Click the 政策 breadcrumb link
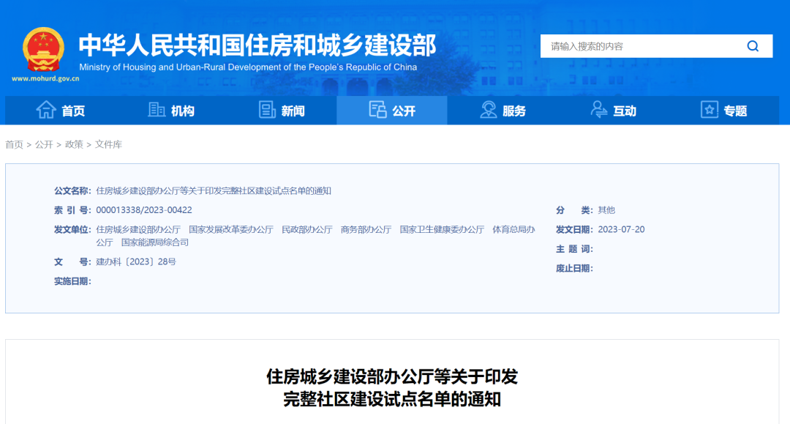The height and width of the screenshot is (424, 790). [75, 144]
